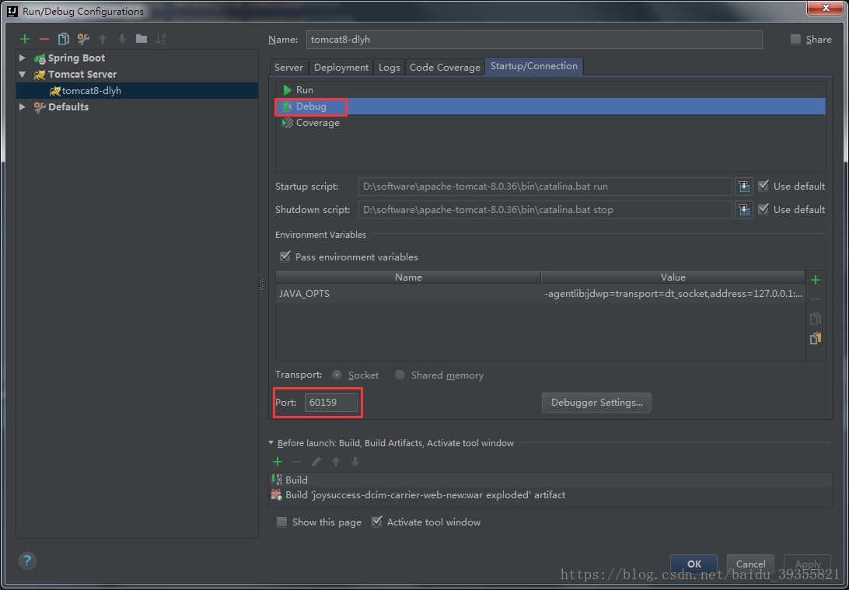Screen dimensions: 849x590
Task: Copy environment variables icon
Action: (x=816, y=319)
